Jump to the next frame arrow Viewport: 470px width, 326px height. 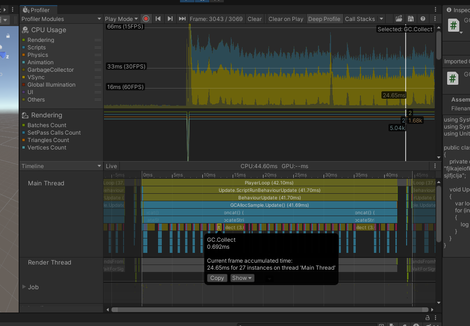pyautogui.click(x=170, y=19)
